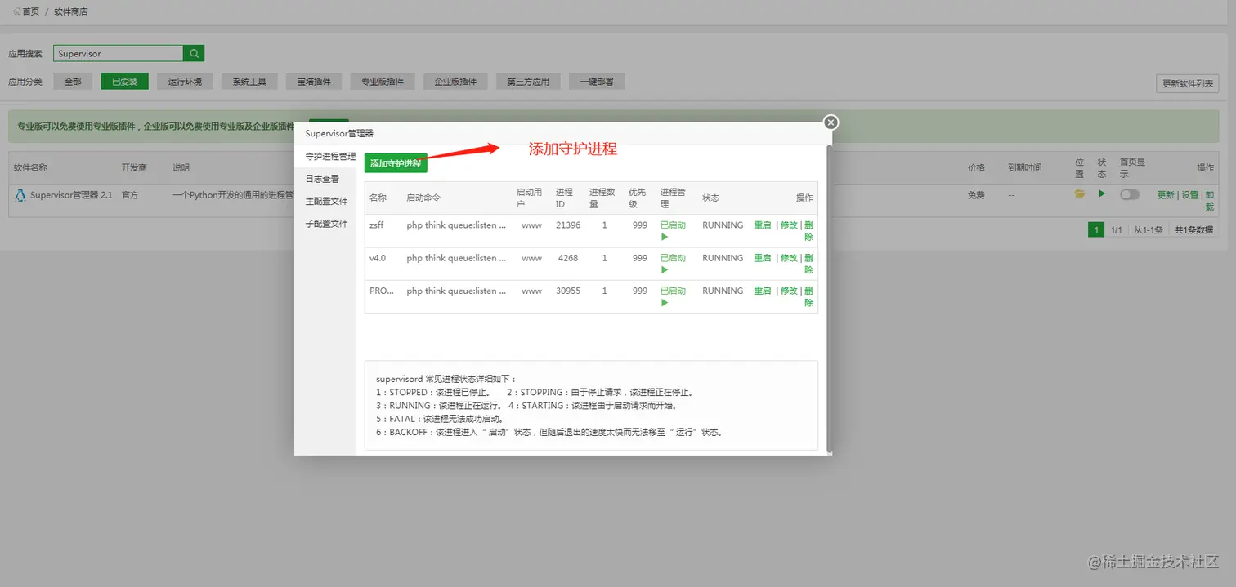Delete the PRO process
The height and width of the screenshot is (587, 1236).
[808, 296]
